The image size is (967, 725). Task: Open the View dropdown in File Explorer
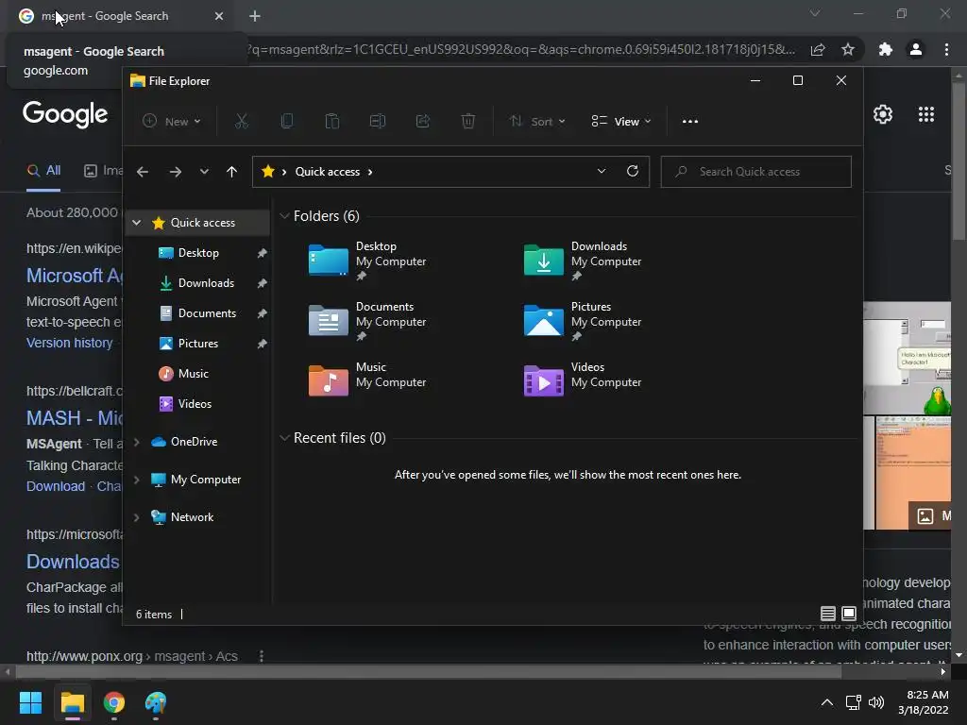pos(621,122)
